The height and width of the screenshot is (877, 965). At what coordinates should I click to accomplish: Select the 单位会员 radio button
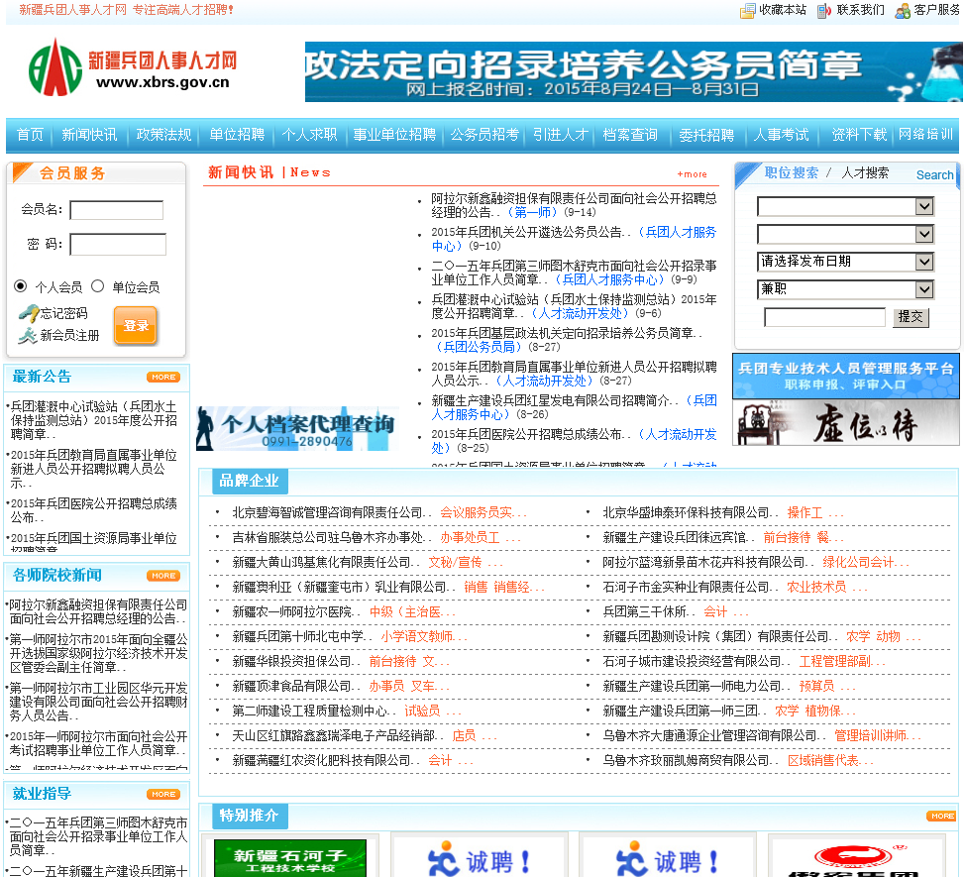[97, 286]
